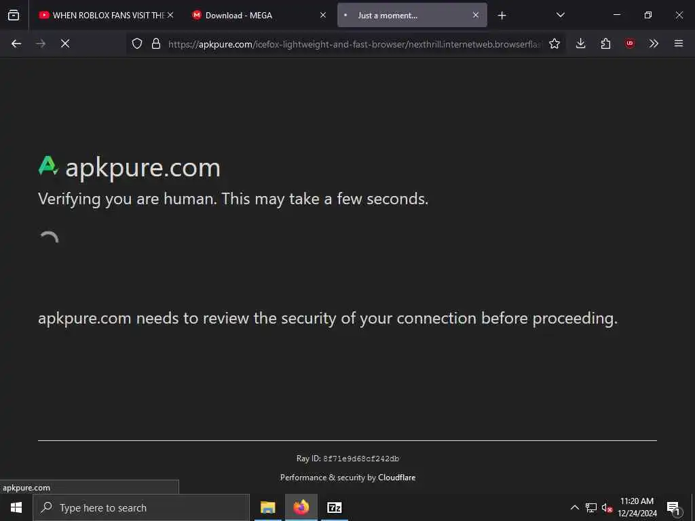Open File Explorer from taskbar
This screenshot has height=521, width=695.
click(267, 507)
